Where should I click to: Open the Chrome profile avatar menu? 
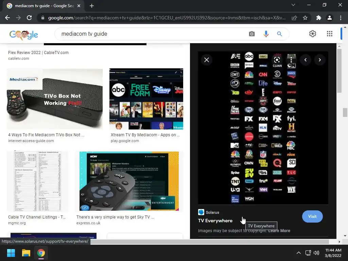pos(330,18)
